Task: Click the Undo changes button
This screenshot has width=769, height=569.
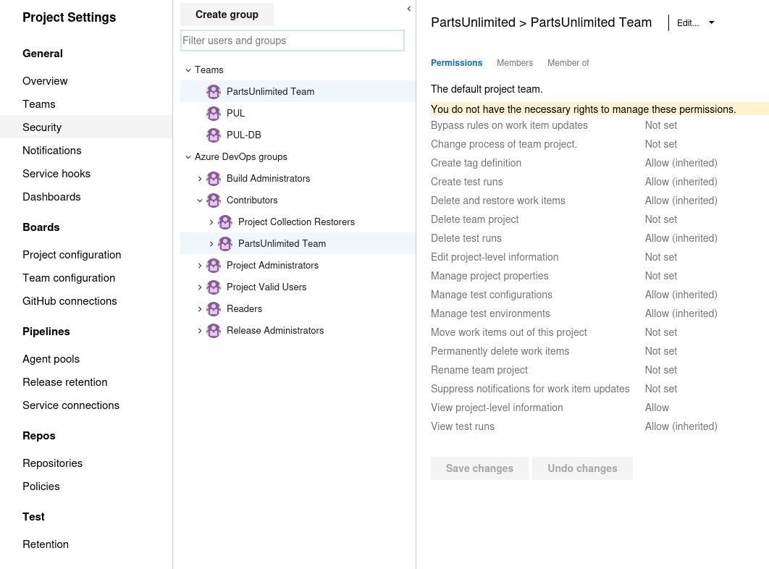Action: click(583, 468)
